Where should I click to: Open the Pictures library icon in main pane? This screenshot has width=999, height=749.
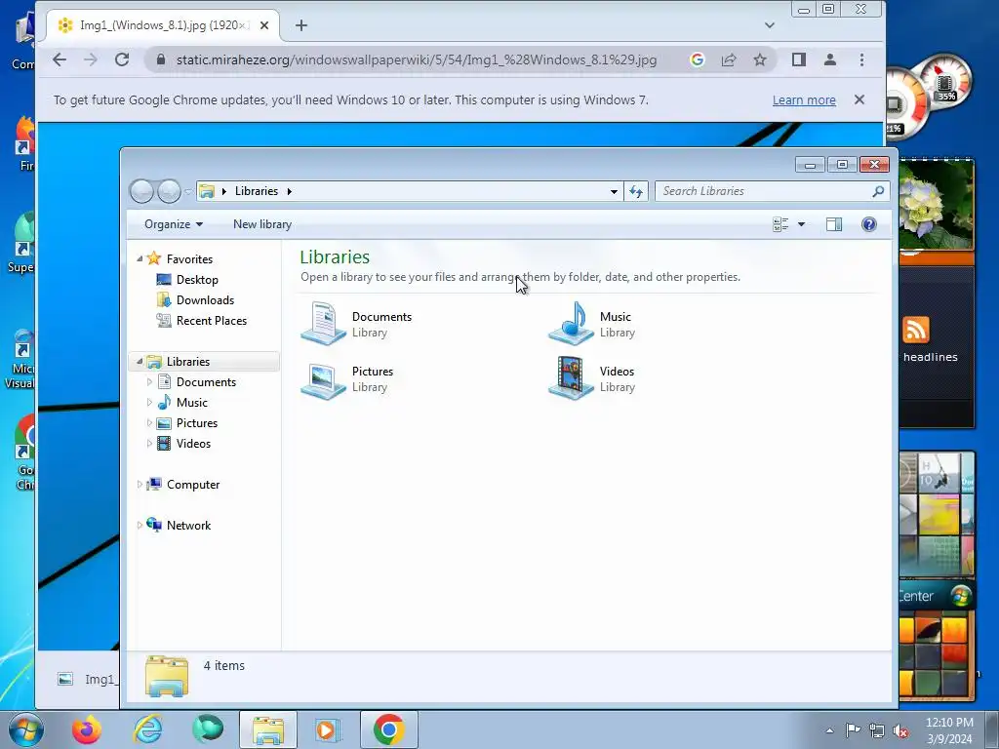click(323, 379)
